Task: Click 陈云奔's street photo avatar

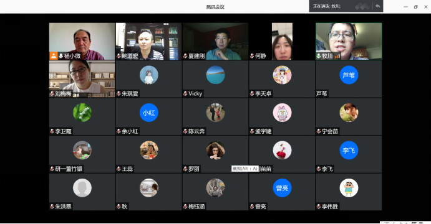Action: coord(216,113)
